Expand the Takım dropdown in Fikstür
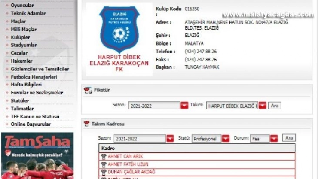 click(x=262, y=106)
